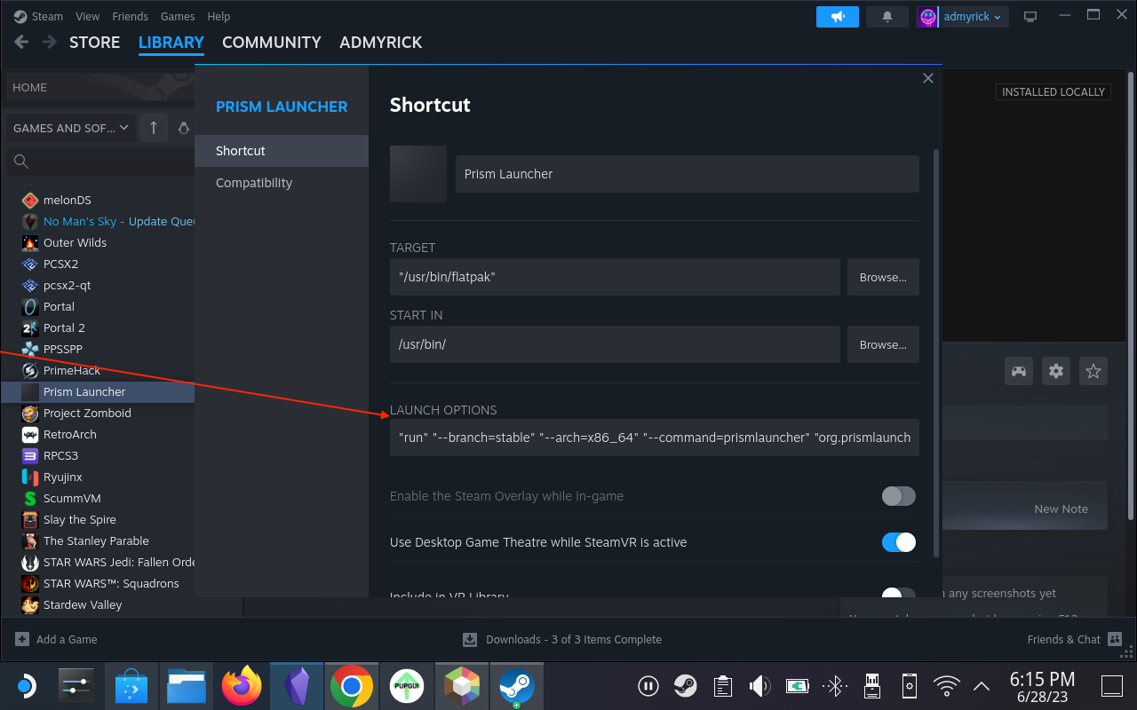Open the game properties gear icon
Image resolution: width=1137 pixels, height=710 pixels.
(x=1055, y=371)
